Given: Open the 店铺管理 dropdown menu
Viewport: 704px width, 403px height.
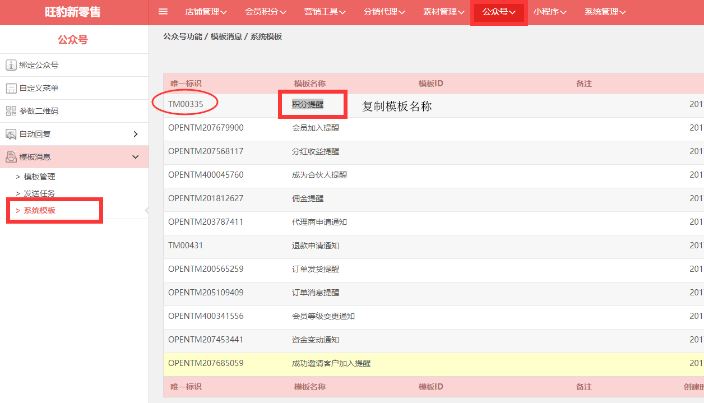Looking at the screenshot, I should pyautogui.click(x=206, y=12).
